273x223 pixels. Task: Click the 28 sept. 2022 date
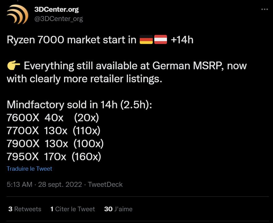pos(60,184)
